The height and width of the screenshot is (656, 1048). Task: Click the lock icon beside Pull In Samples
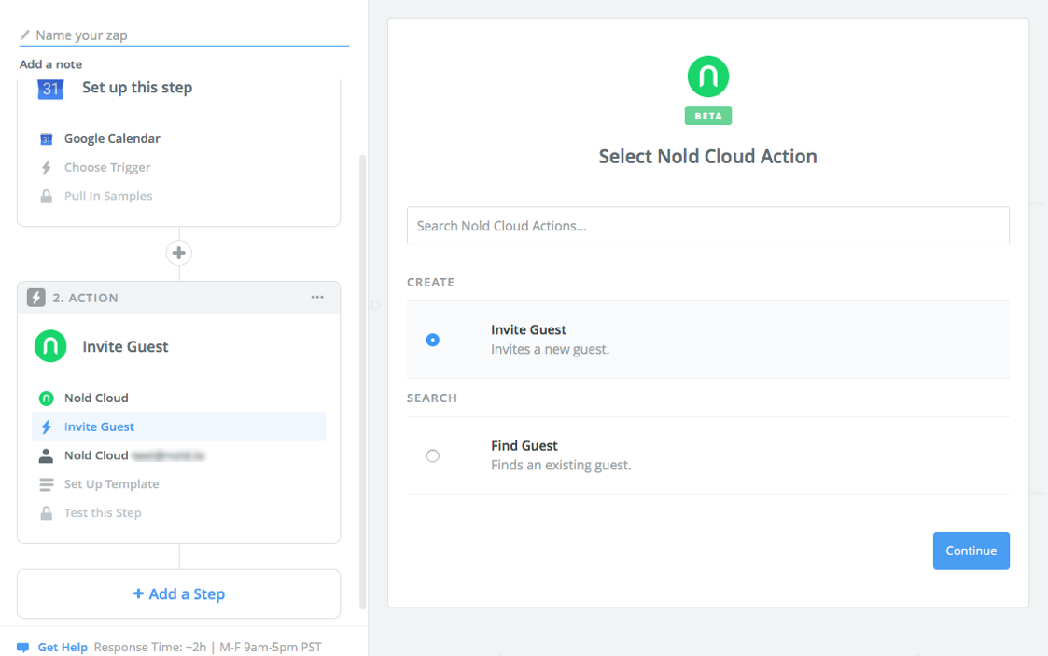pyautogui.click(x=46, y=196)
